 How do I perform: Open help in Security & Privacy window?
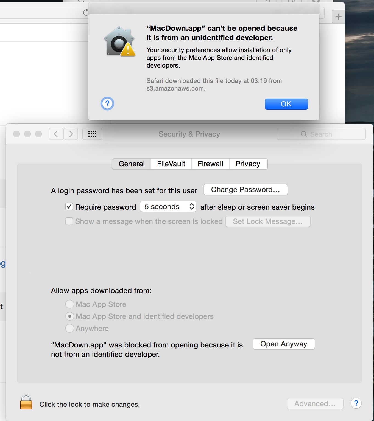[356, 403]
